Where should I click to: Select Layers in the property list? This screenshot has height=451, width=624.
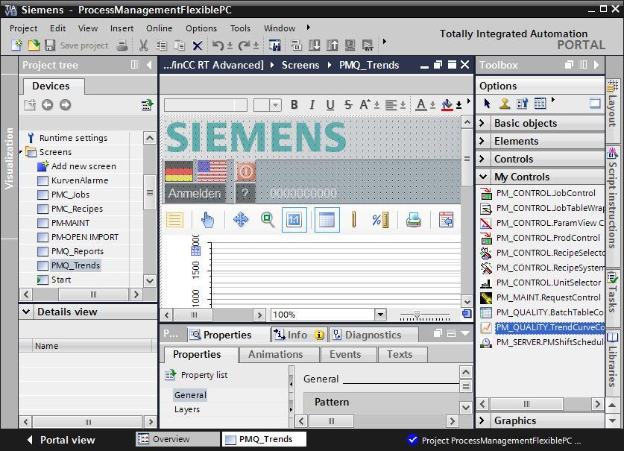(x=187, y=409)
